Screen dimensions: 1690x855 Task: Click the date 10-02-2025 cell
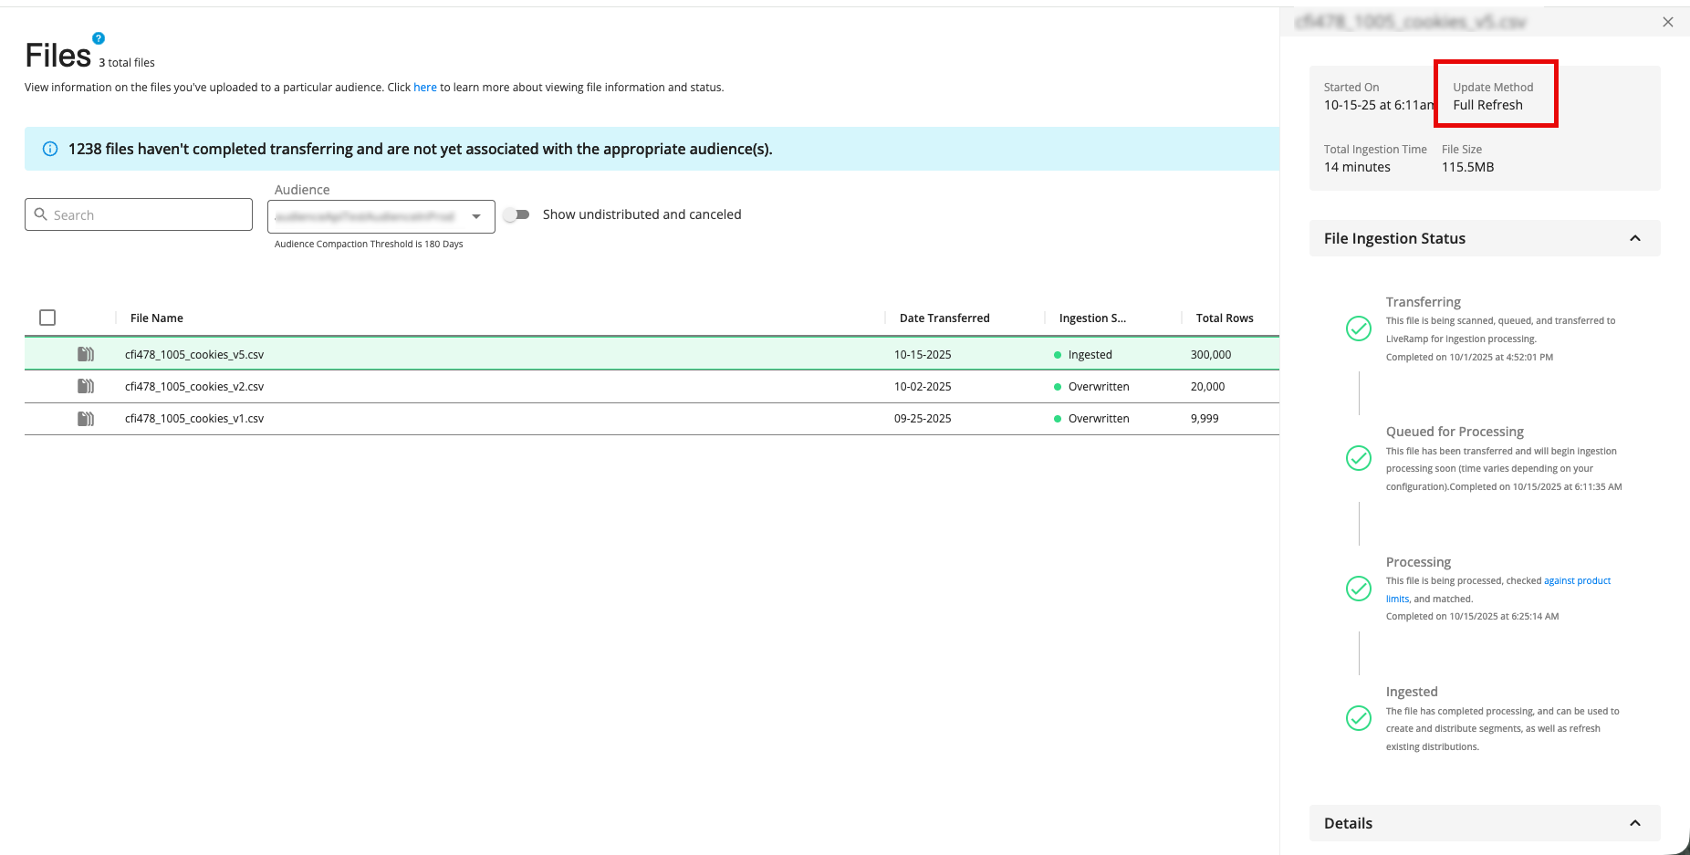coord(923,386)
